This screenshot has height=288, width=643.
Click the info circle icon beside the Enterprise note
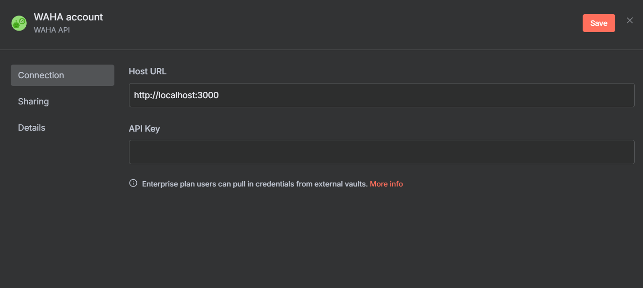tap(133, 184)
